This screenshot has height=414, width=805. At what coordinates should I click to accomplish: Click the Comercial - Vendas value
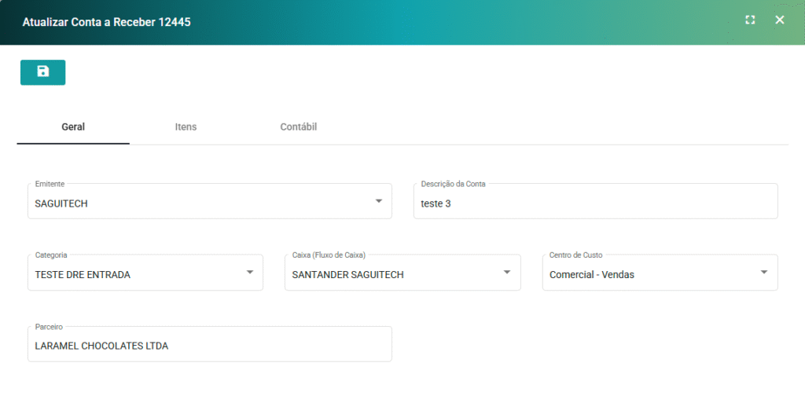[x=591, y=275]
